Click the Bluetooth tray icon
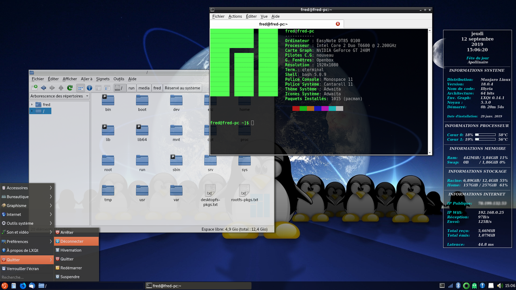Screen dimensions: 516x290 click(x=458, y=286)
